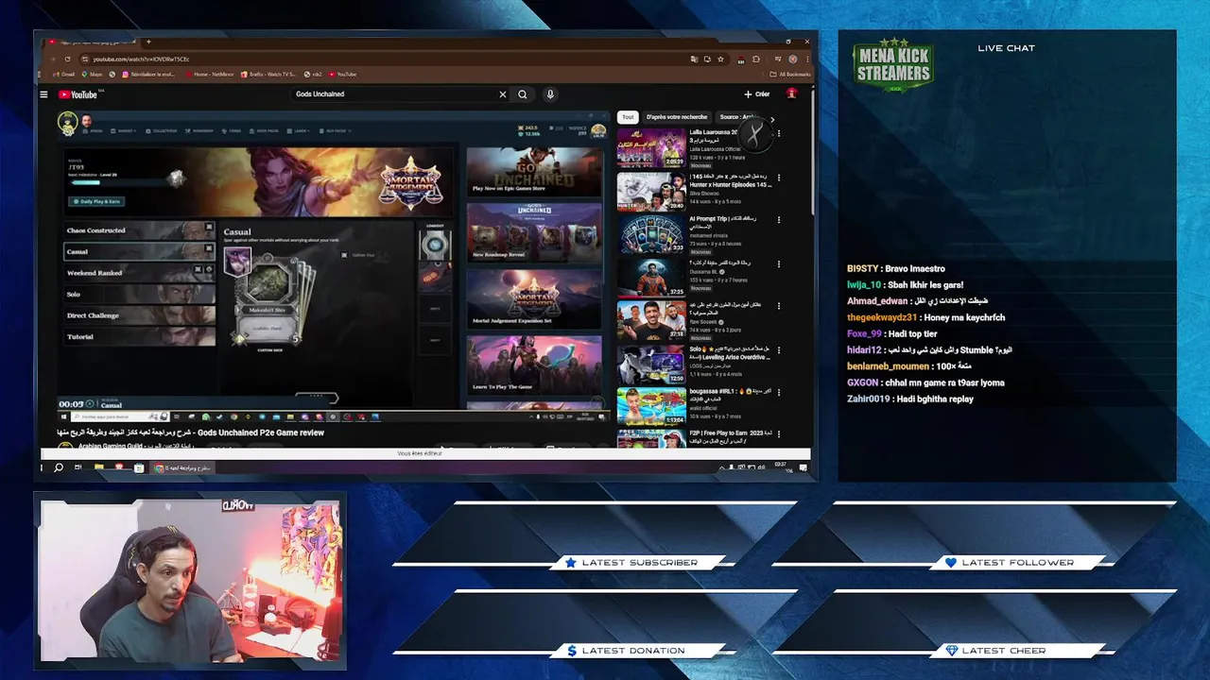Select the D'après votre recherche chip
Viewport: 1210px width, 680px height.
tap(677, 117)
